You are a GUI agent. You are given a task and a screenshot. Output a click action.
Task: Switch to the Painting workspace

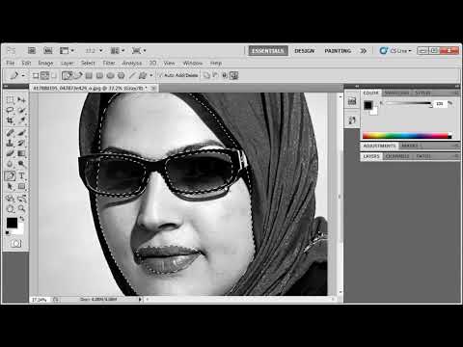338,51
